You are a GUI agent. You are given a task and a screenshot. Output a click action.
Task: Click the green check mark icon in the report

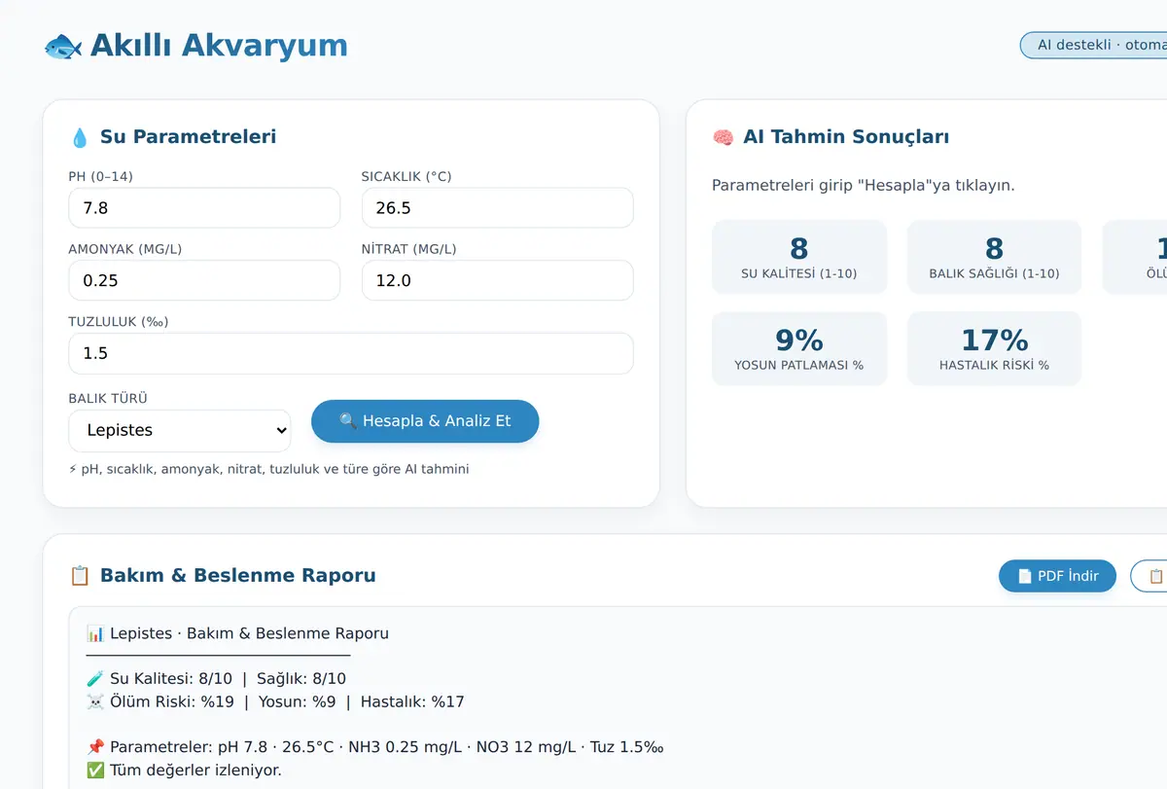(x=95, y=771)
